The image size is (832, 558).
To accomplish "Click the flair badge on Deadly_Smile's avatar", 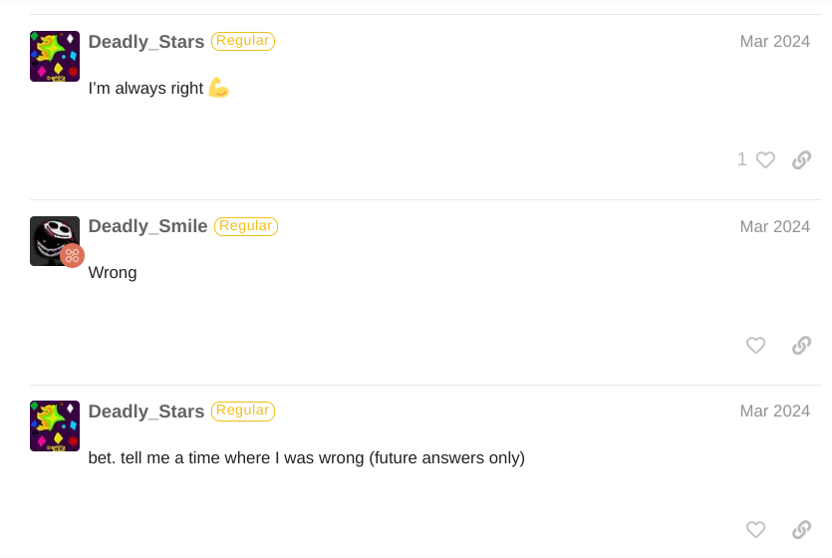I will point(72,255).
